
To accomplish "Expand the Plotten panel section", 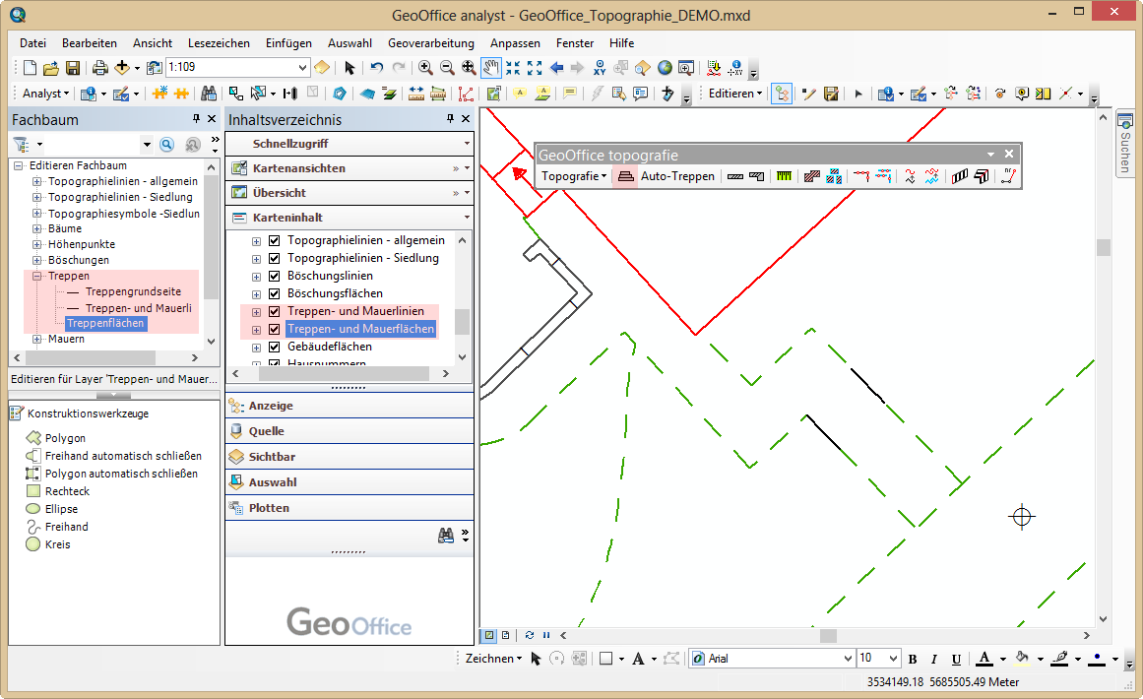I will pyautogui.click(x=269, y=508).
